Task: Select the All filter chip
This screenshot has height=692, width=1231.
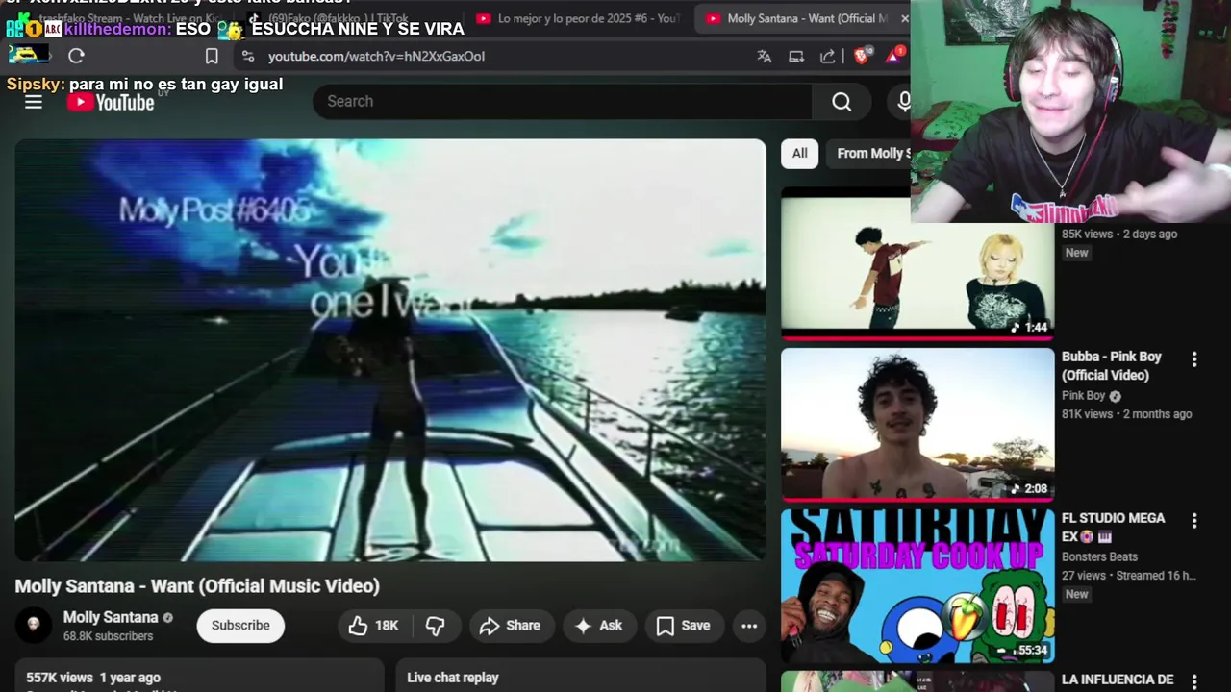Action: coord(799,154)
